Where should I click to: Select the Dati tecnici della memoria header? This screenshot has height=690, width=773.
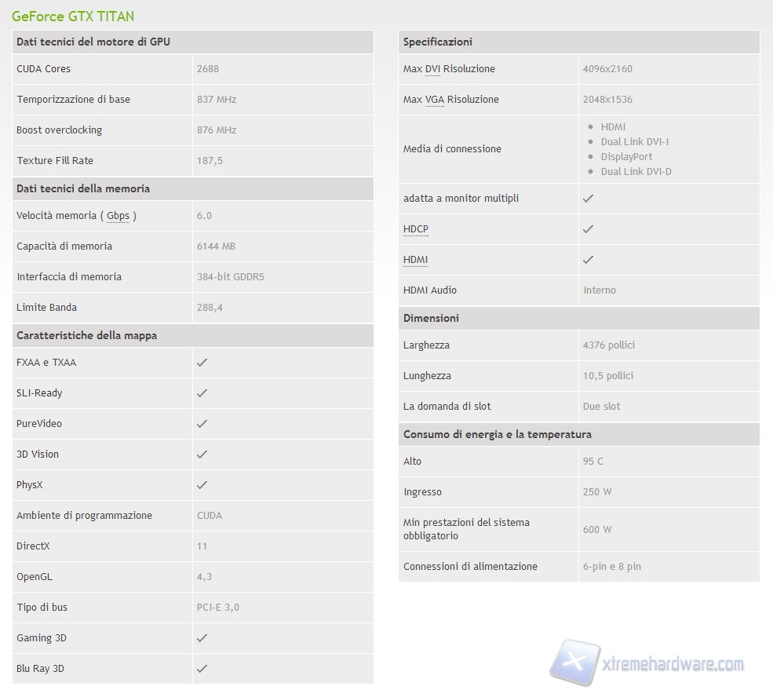(x=83, y=189)
